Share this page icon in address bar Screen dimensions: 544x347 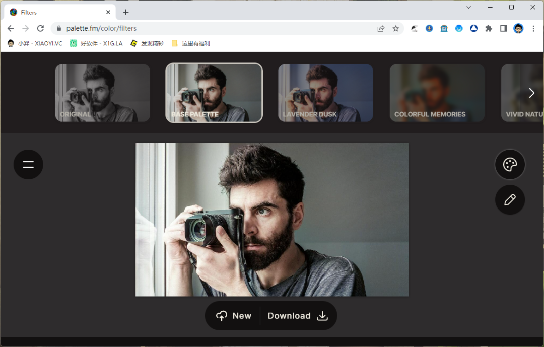(381, 28)
